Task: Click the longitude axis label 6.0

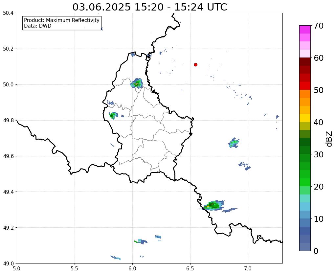Action: 132,268
